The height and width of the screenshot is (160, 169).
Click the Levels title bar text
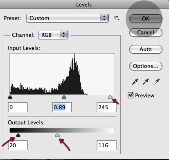(84, 5)
